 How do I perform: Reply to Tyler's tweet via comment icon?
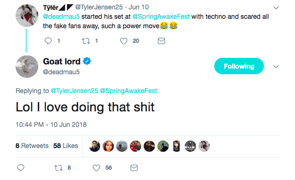click(x=48, y=41)
